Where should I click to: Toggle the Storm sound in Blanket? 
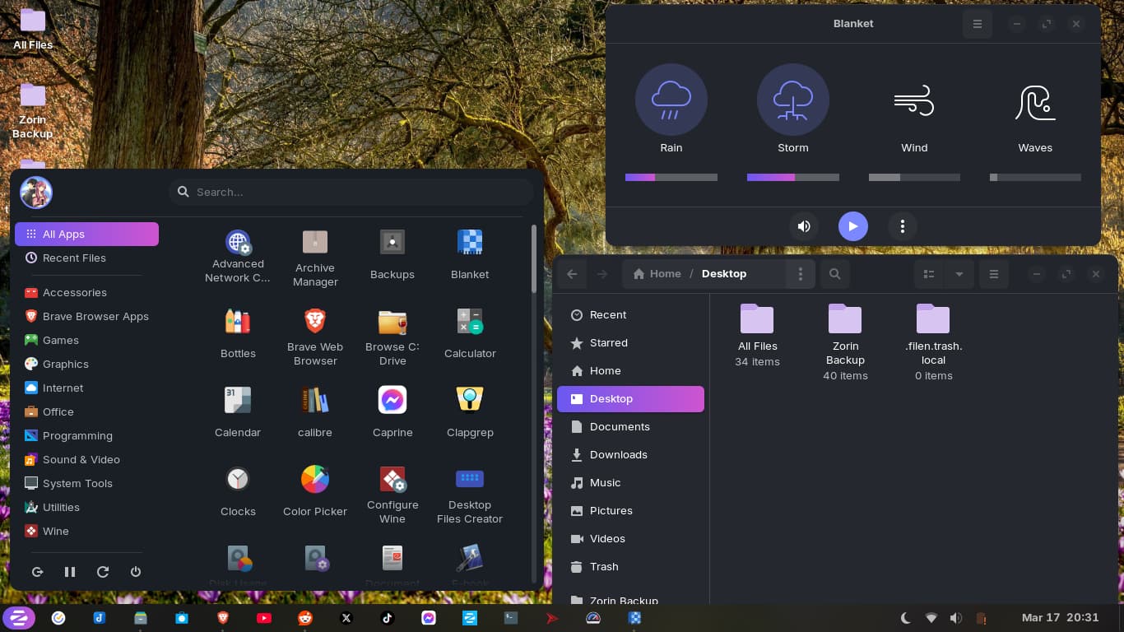pos(792,100)
